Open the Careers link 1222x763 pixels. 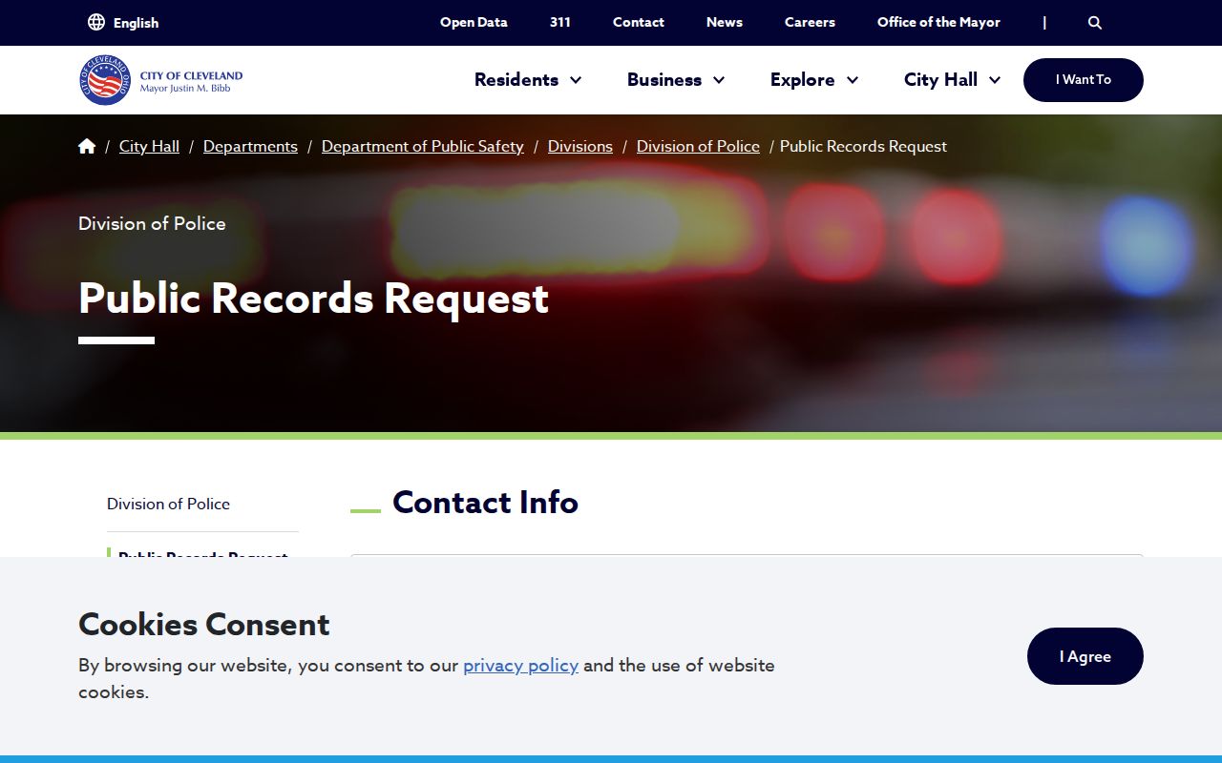tap(810, 22)
